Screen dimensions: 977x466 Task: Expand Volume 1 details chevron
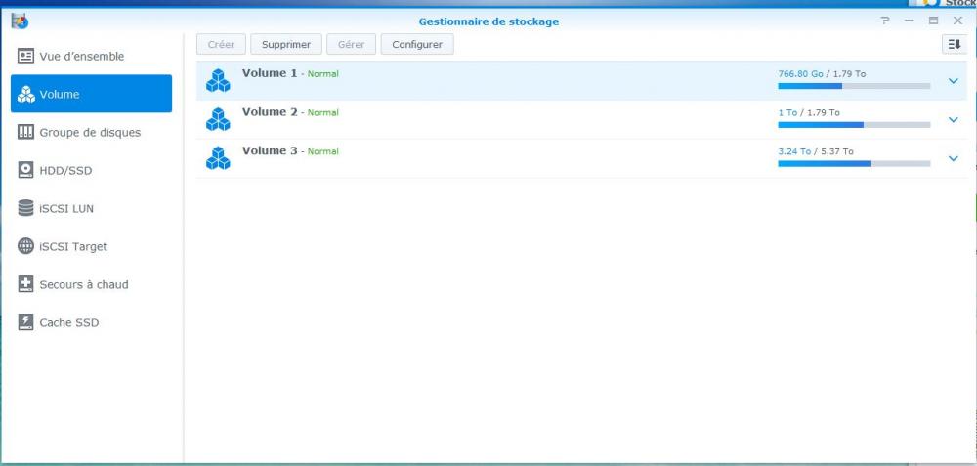tap(953, 81)
